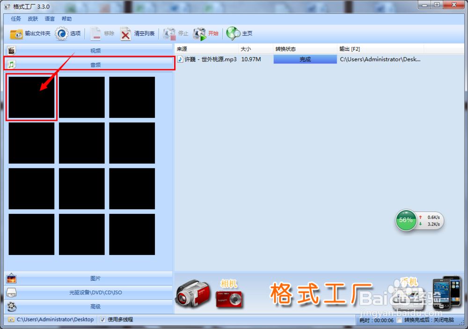Click the 完成 conversion progress bar
Screen dimensions: 468x329
coord(305,59)
